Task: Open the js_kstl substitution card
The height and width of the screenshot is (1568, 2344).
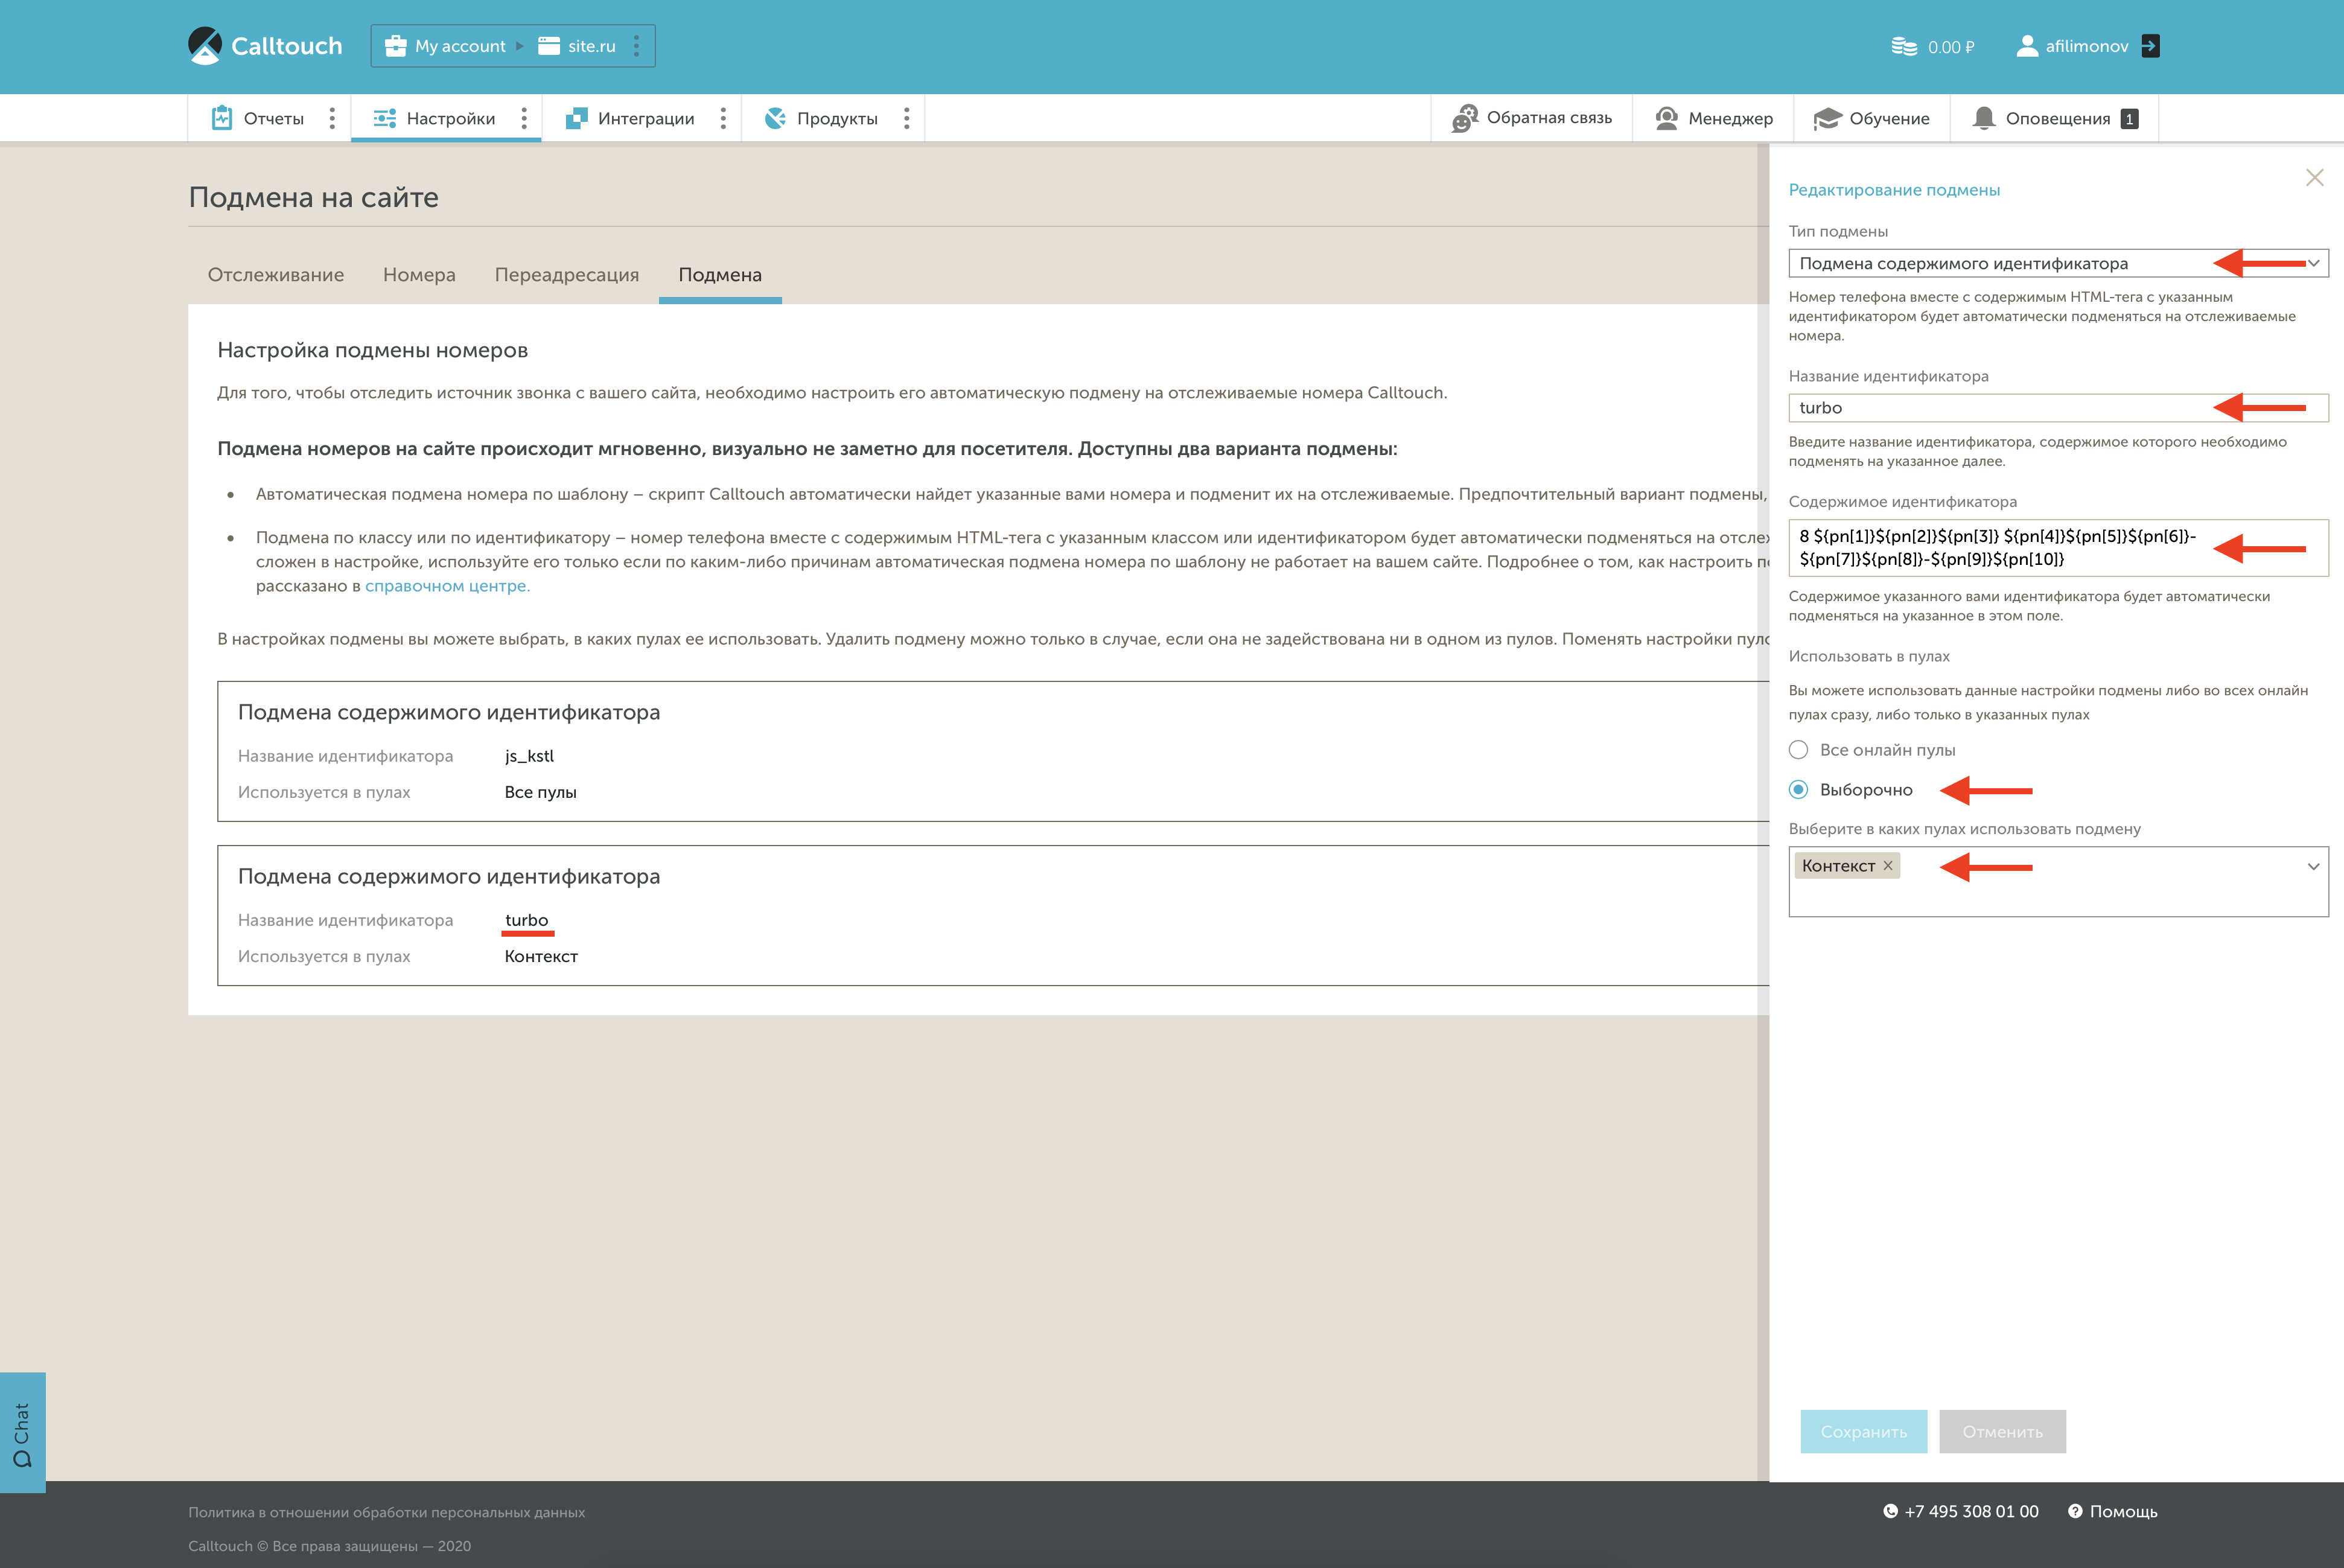Action: point(992,751)
